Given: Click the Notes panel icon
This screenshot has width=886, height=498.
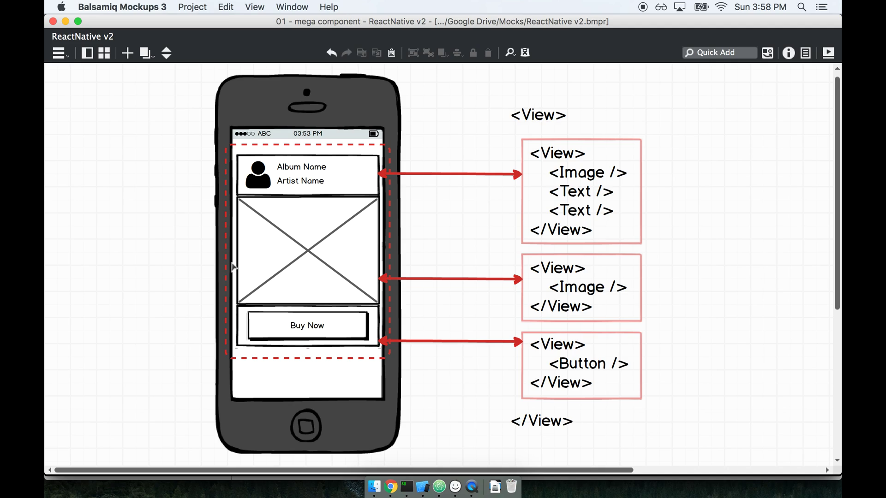Looking at the screenshot, I should [x=806, y=53].
